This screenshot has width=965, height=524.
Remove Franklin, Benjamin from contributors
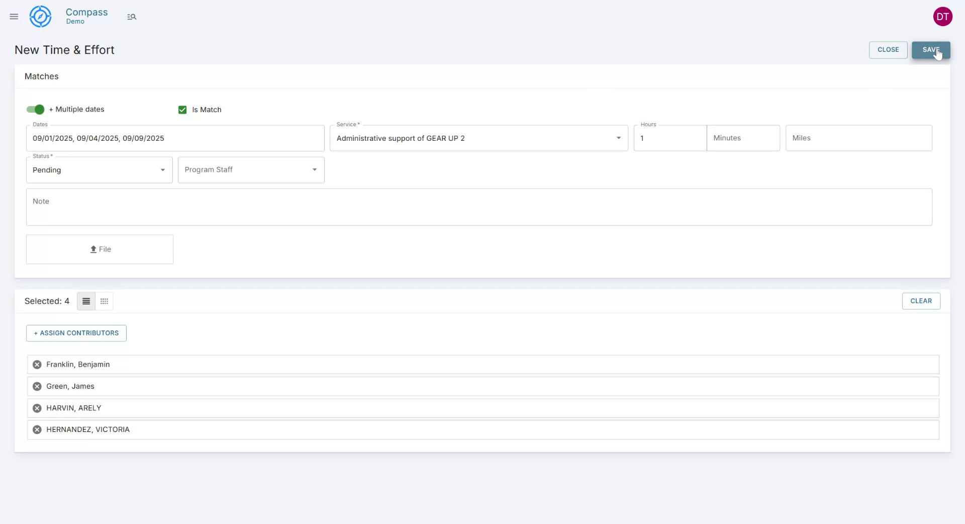[37, 365]
